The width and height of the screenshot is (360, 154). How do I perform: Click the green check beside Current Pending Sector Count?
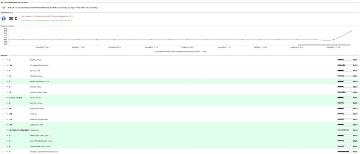7,141
